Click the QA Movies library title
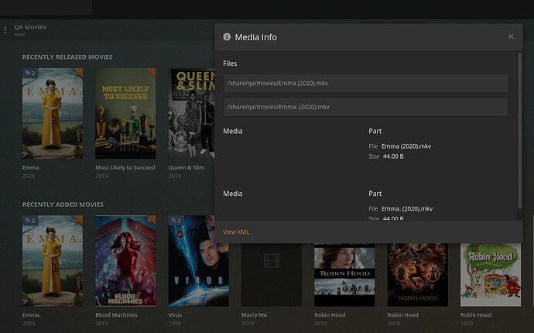 (30, 27)
